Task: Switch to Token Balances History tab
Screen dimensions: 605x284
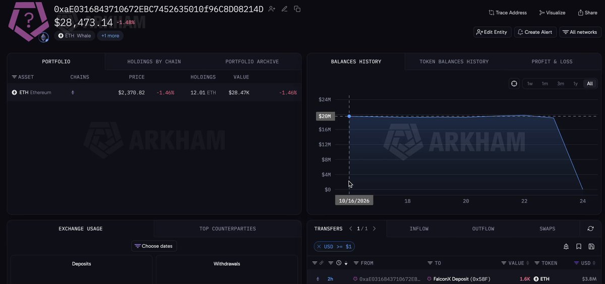Action: (454, 61)
